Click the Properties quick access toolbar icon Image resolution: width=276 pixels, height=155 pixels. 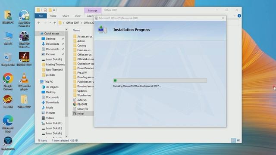click(45, 10)
